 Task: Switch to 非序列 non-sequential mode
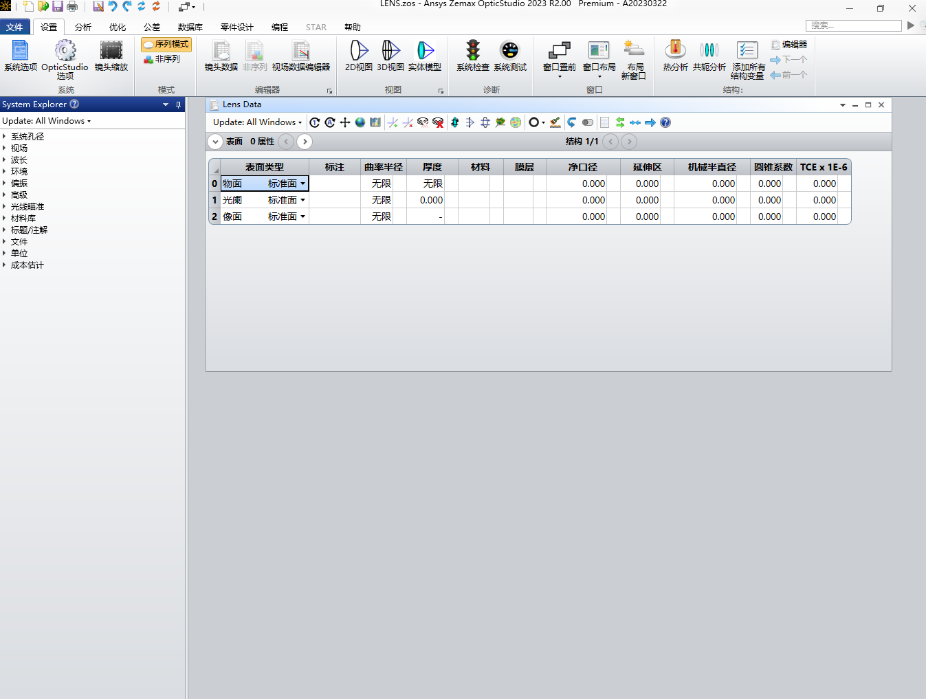coord(164,58)
